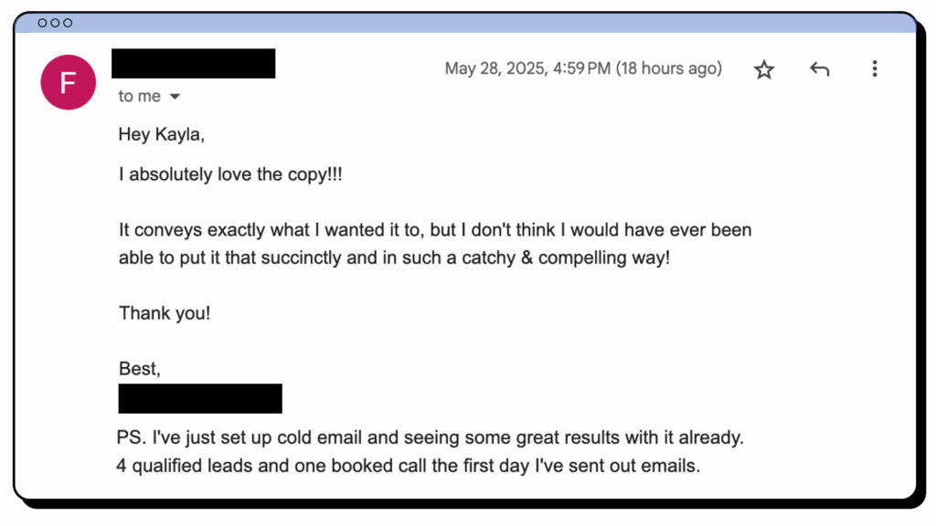Click the "4 qualified leads" sentence
The height and width of the screenshot is (526, 936).
pos(408,465)
